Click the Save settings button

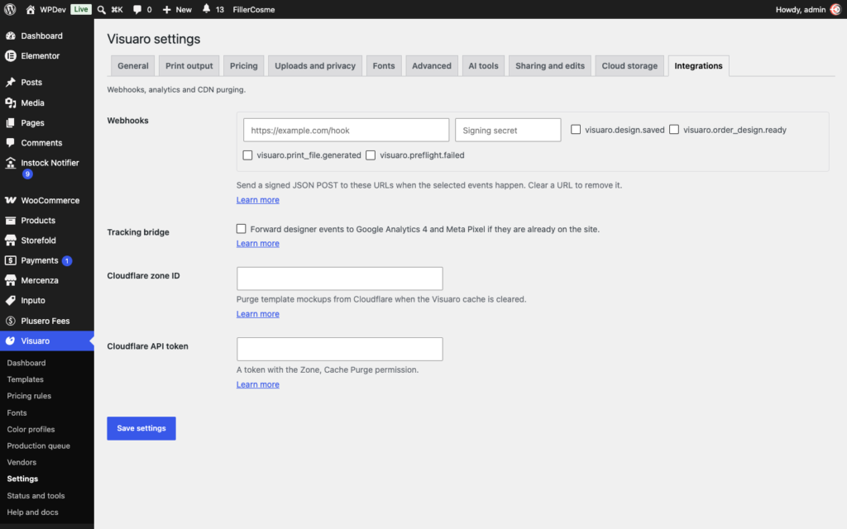pos(141,428)
